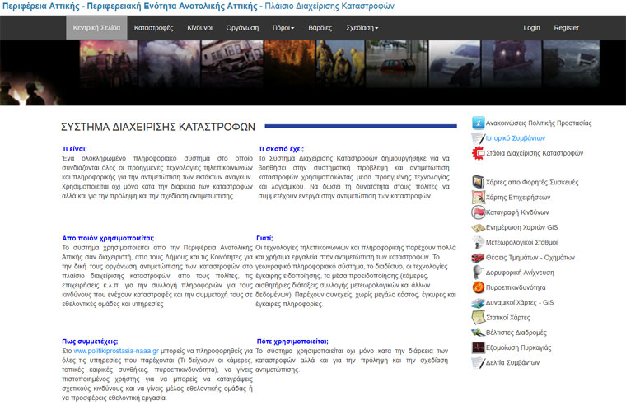Select Κίνδυνοι in the navigation bar
This screenshot has height=410, width=626.
point(199,28)
